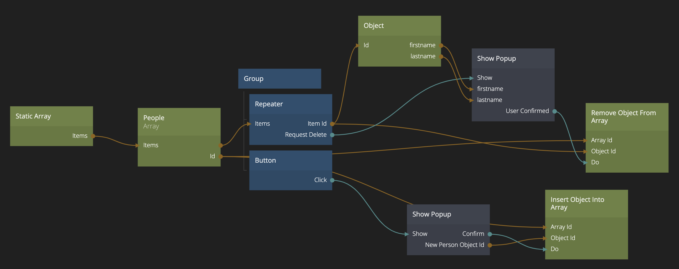The image size is (679, 269).
Task: Click the Click signal output port on Button
Action: tap(332, 180)
